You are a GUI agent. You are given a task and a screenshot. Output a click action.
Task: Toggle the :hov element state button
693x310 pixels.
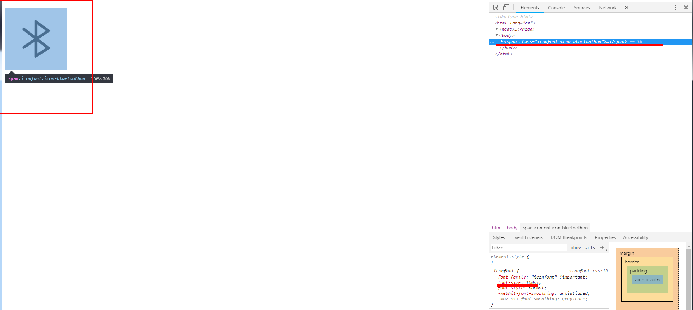(x=576, y=248)
